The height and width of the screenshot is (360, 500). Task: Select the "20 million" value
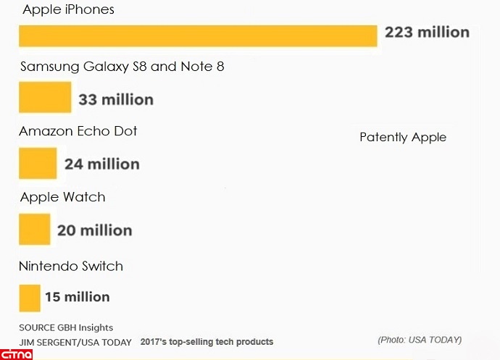[x=94, y=230]
